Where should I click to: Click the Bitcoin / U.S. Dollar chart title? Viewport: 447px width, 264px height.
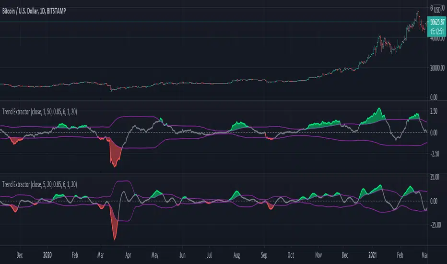34,11
